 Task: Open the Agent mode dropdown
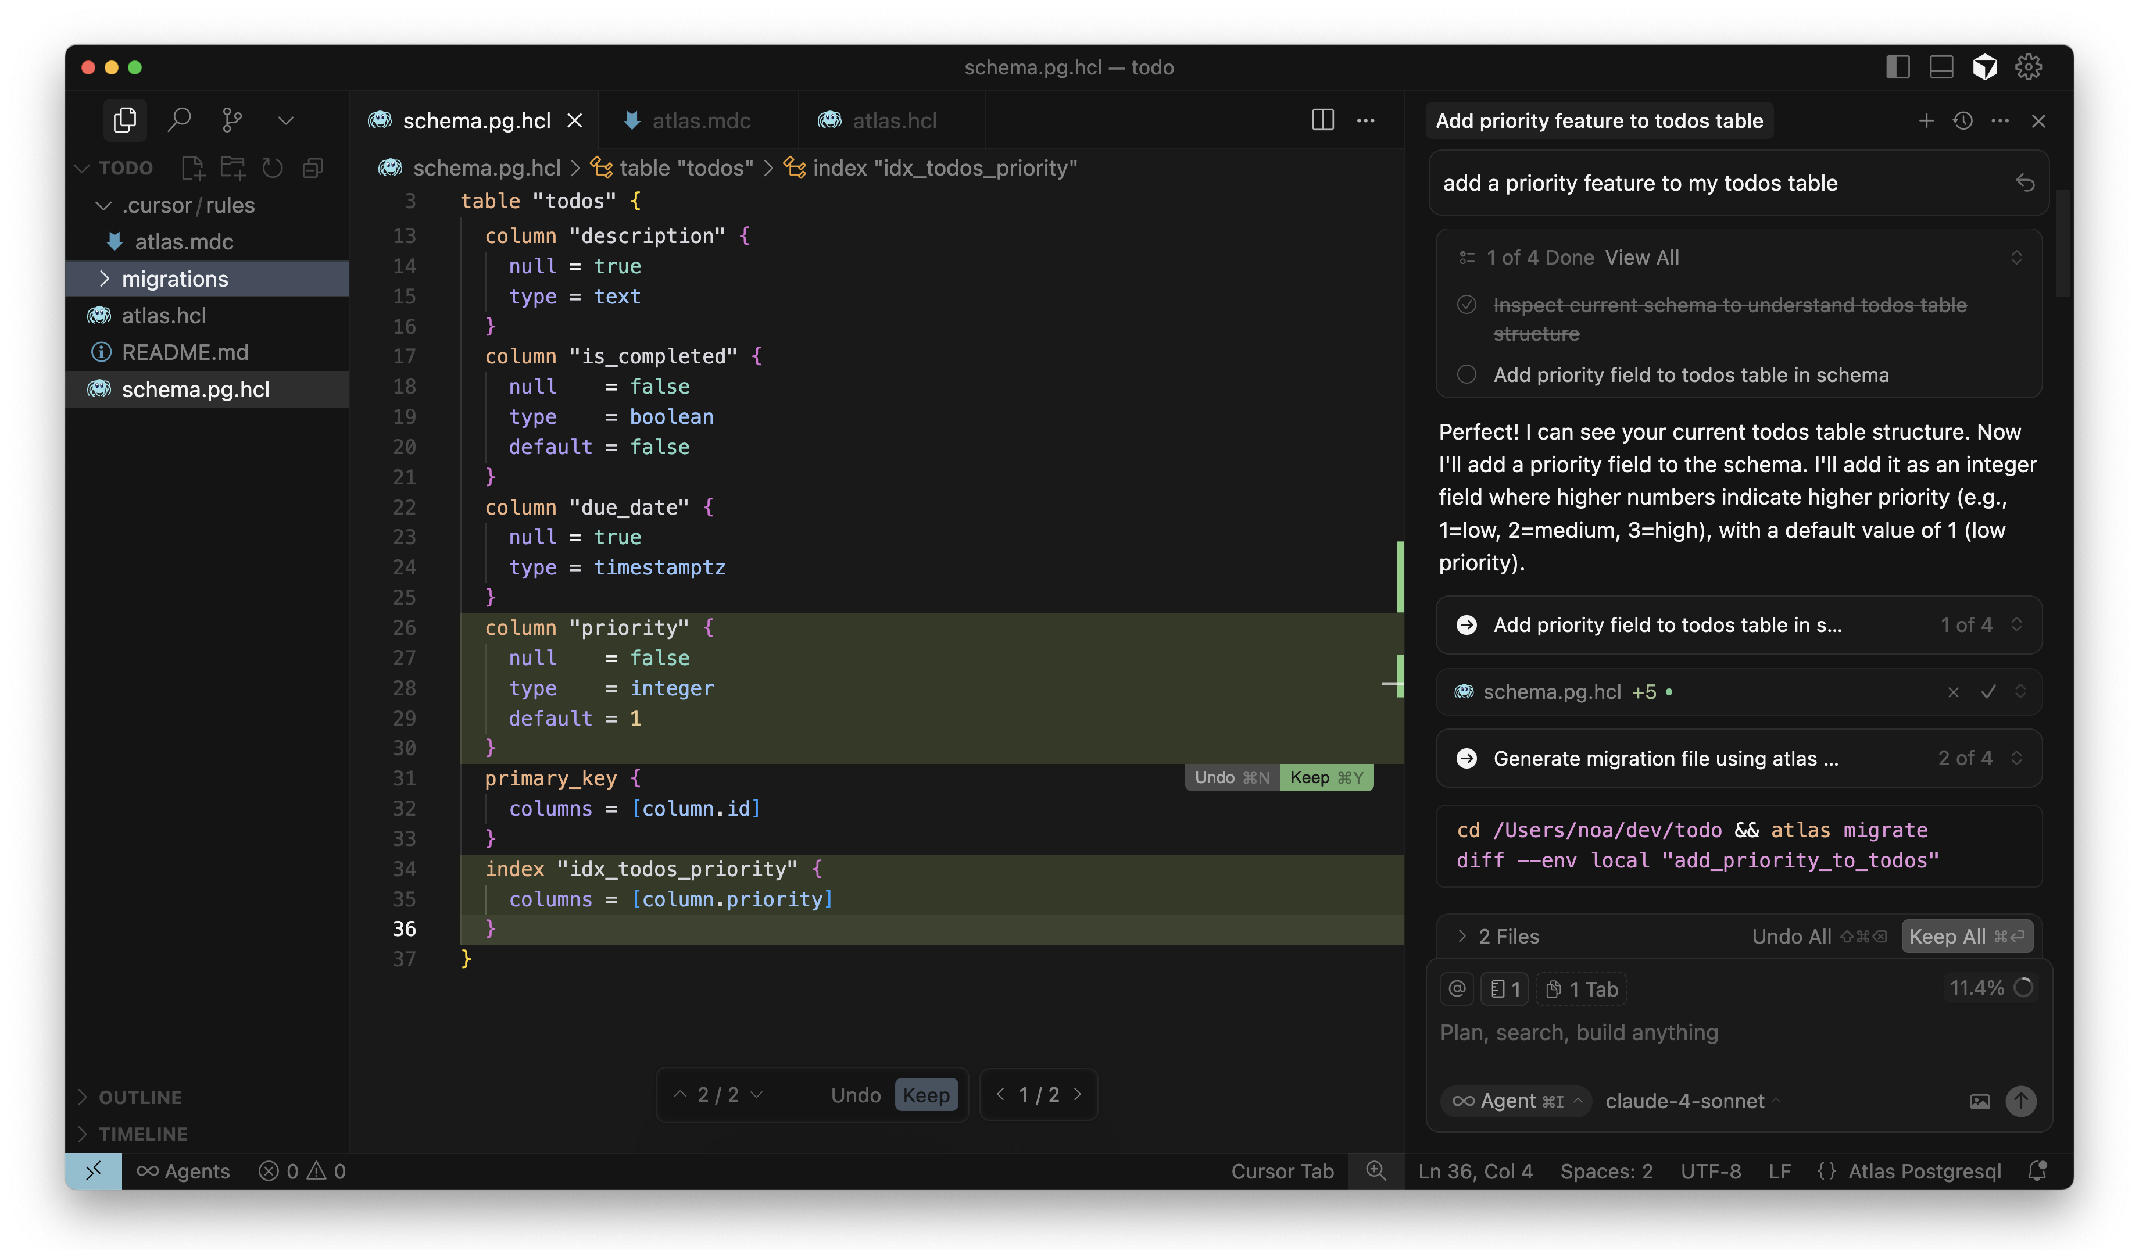(x=1516, y=1101)
